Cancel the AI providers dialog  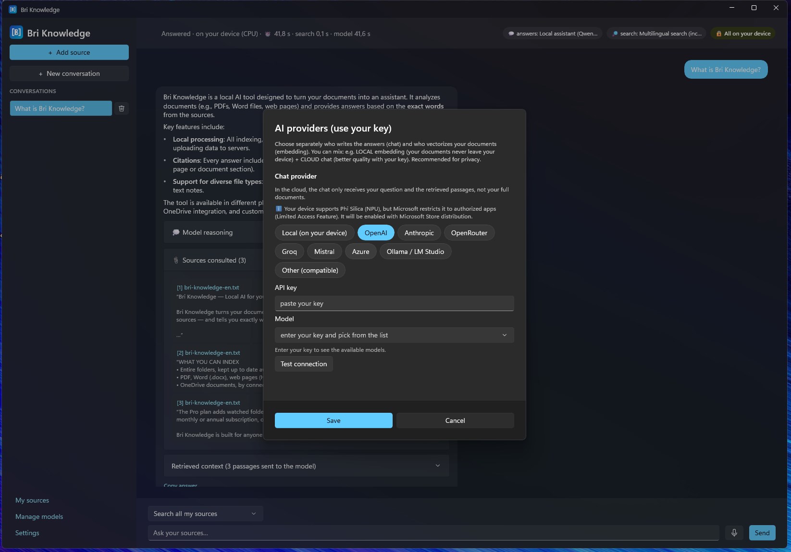pos(455,420)
